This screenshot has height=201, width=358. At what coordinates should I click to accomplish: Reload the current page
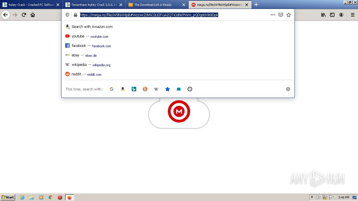(24, 15)
